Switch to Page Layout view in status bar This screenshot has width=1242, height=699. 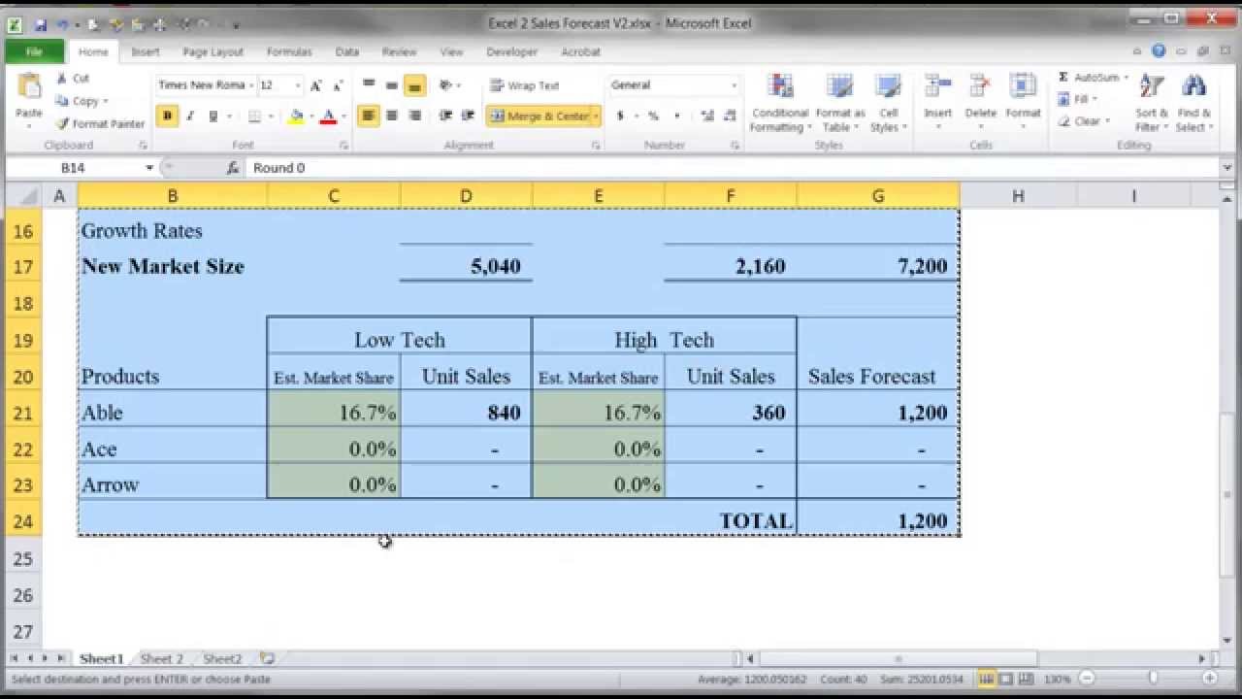pyautogui.click(x=1006, y=679)
